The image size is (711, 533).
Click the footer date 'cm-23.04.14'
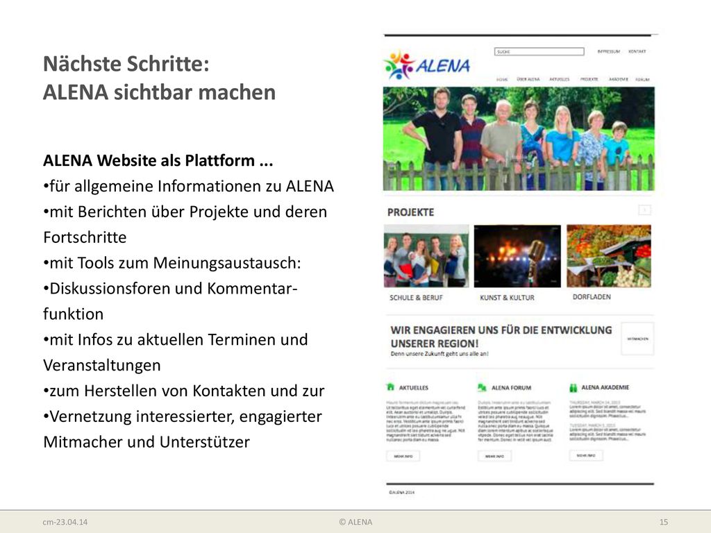click(65, 522)
